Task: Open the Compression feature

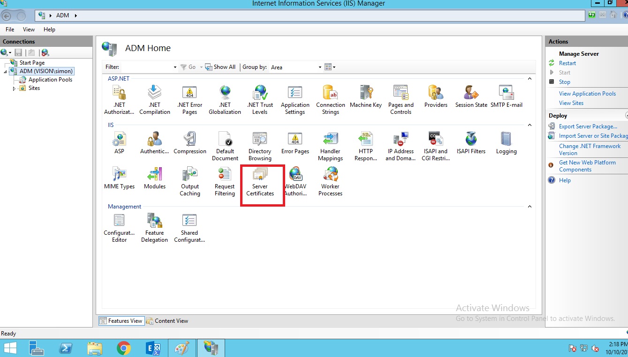Action: coord(189,143)
